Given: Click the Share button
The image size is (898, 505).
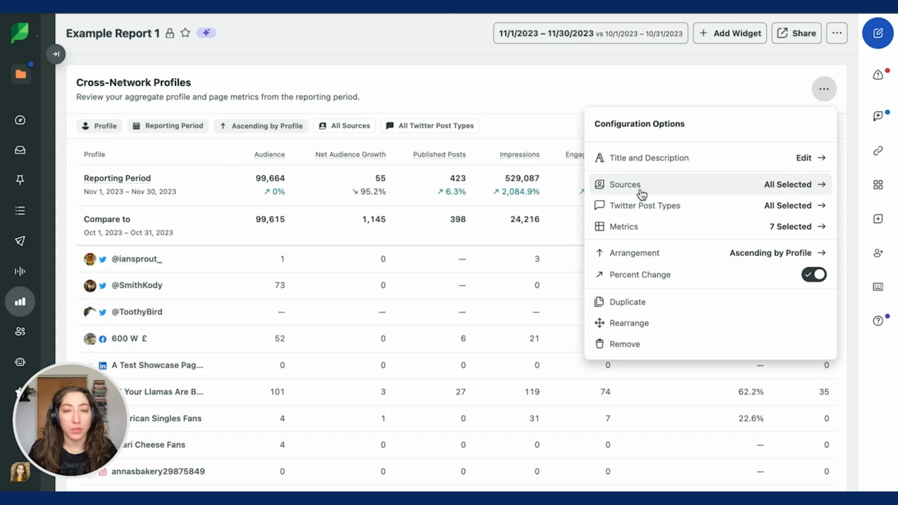Looking at the screenshot, I should [796, 33].
